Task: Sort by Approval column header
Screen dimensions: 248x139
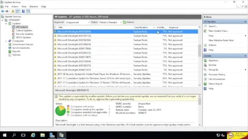Action: tap(174, 27)
